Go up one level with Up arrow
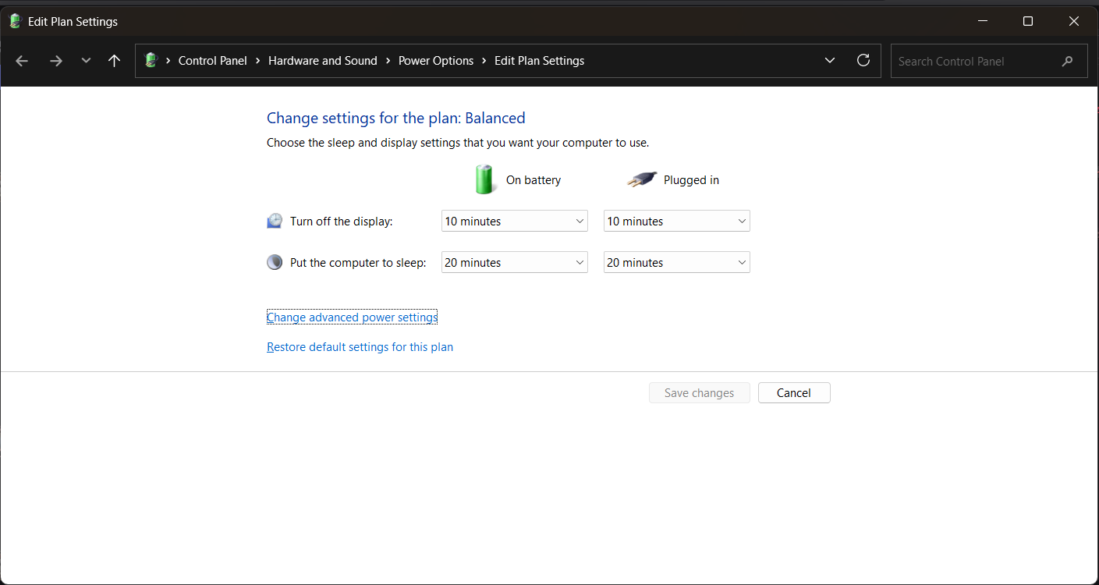Image resolution: width=1099 pixels, height=585 pixels. pos(115,61)
